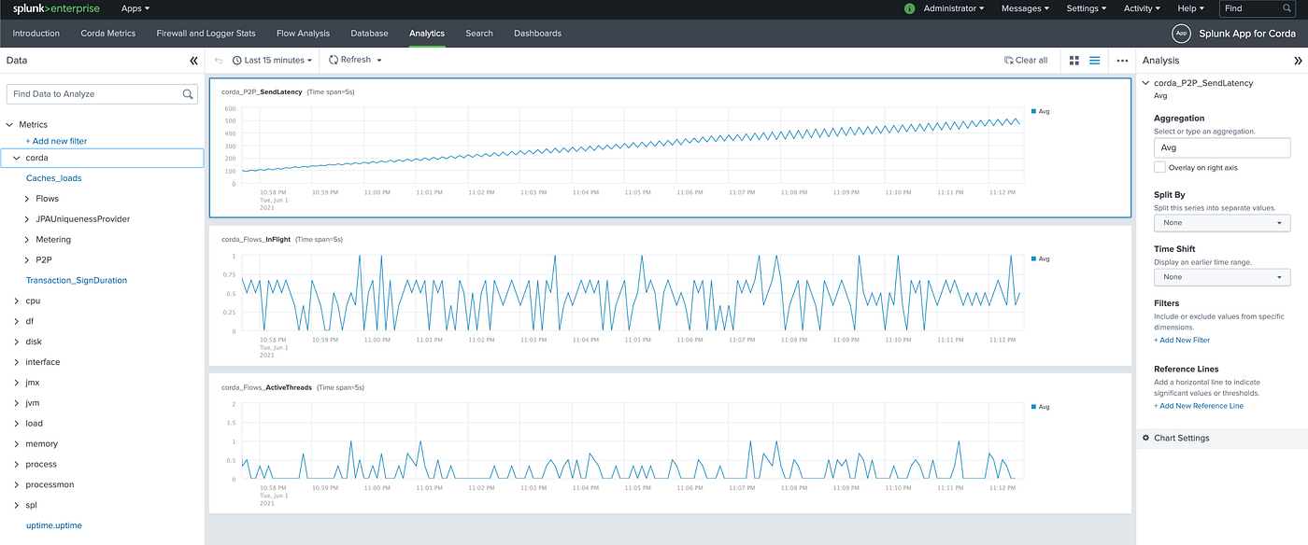Screen dimensions: 1308x545
Task: Open the Refresh dropdown
Action: pos(355,60)
